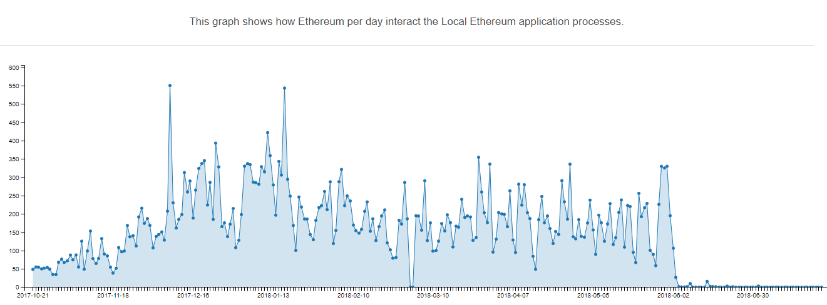Select the first data point above 2017-10-21

point(33,269)
